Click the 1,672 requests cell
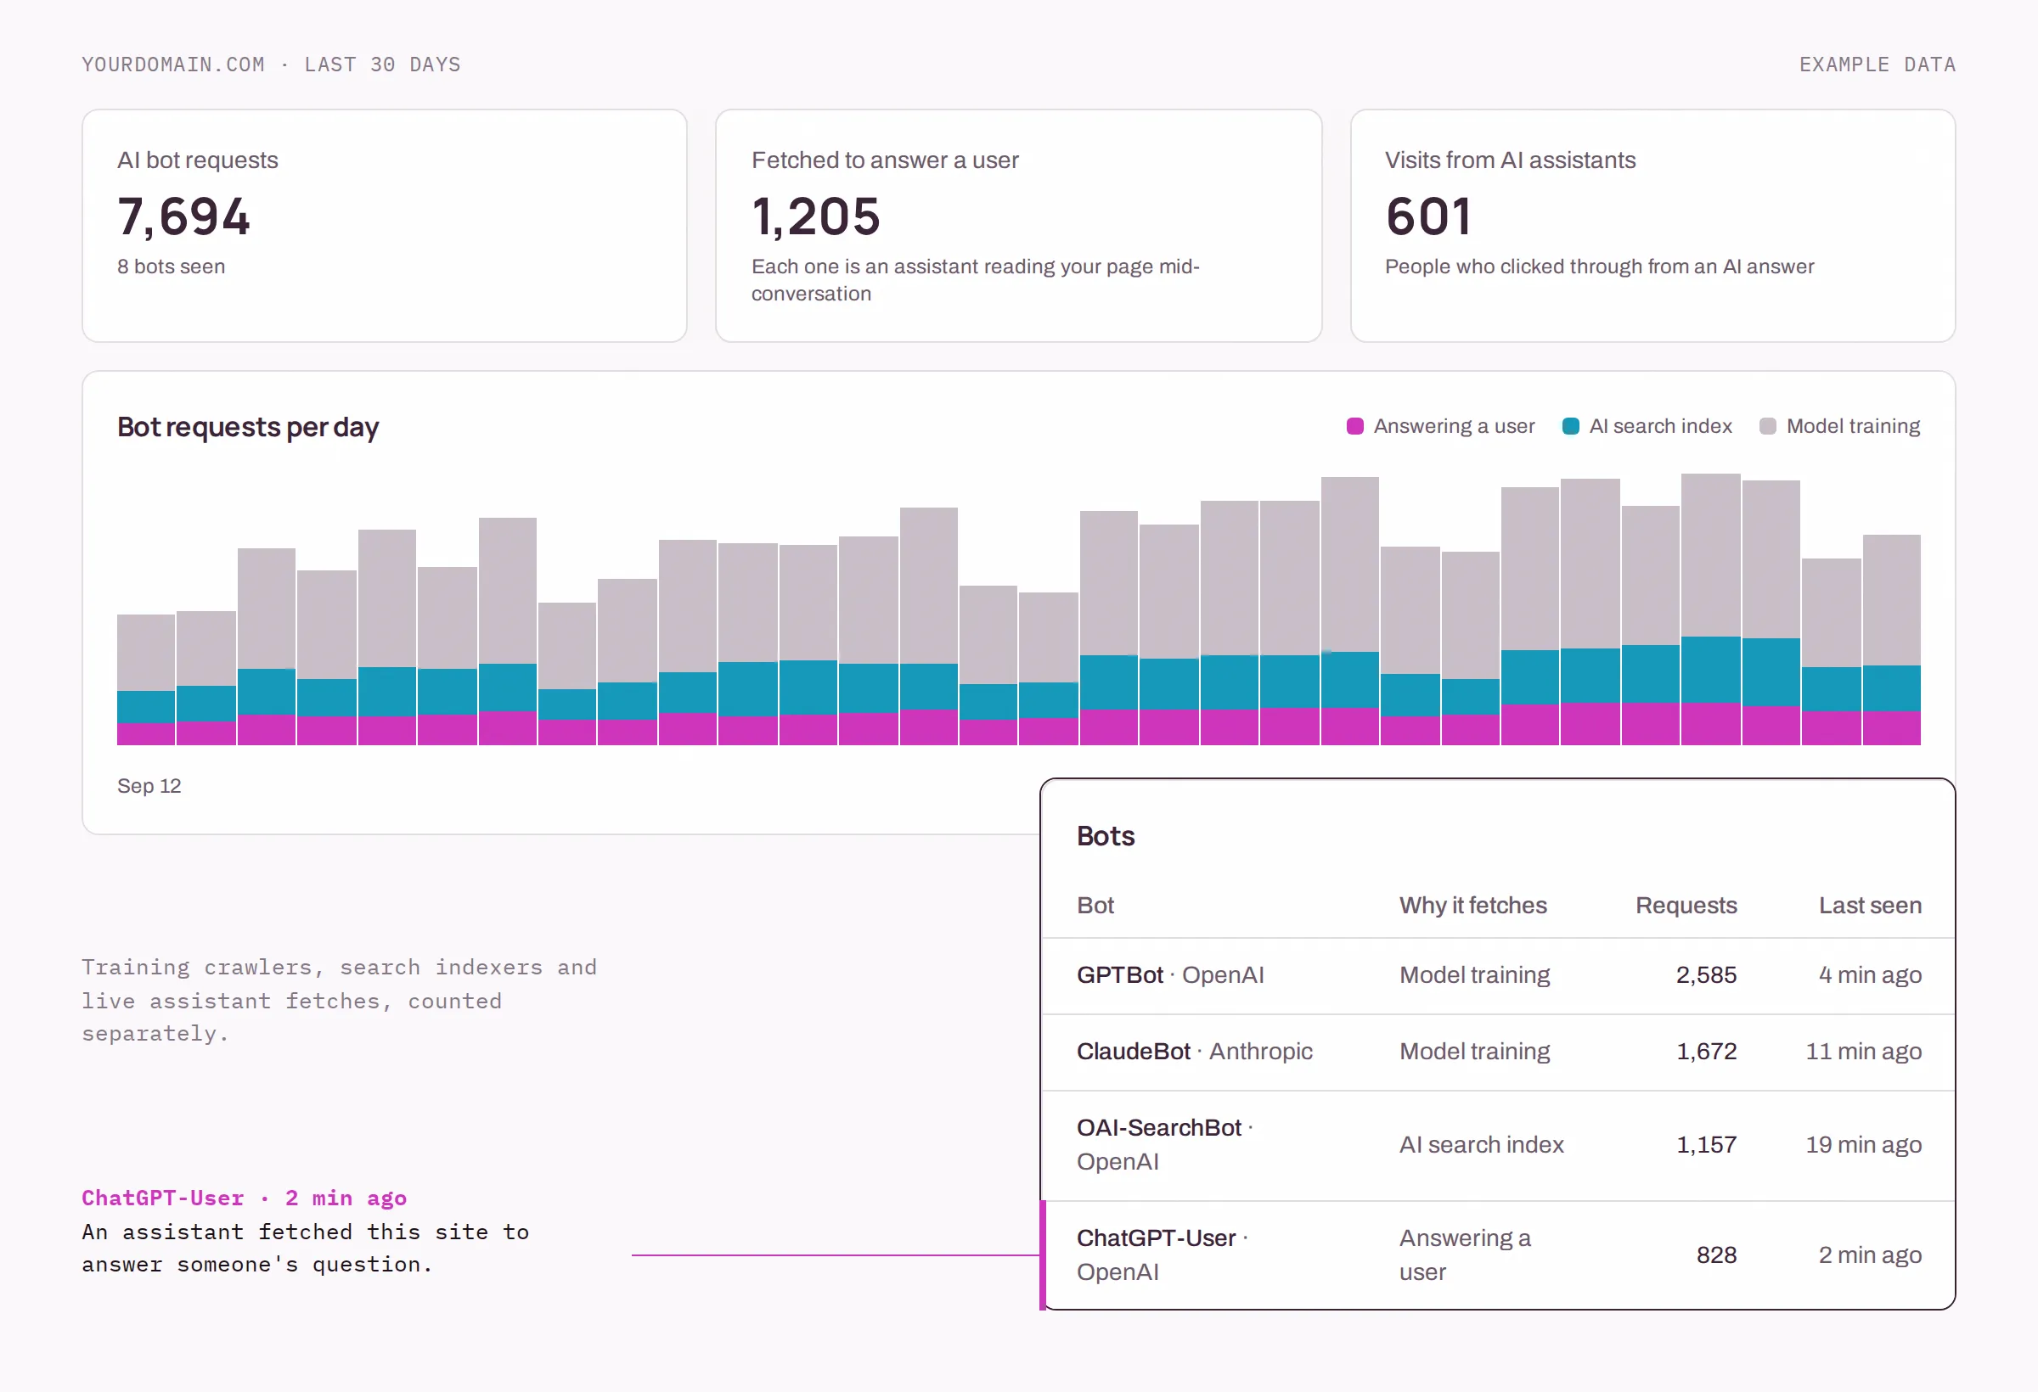The width and height of the screenshot is (2038, 1392). click(x=1706, y=1051)
